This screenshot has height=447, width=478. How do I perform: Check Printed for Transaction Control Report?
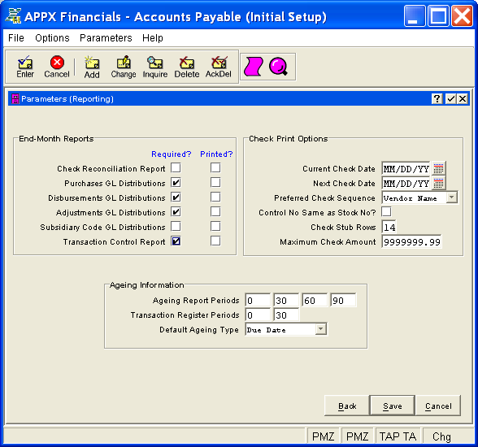(x=215, y=241)
